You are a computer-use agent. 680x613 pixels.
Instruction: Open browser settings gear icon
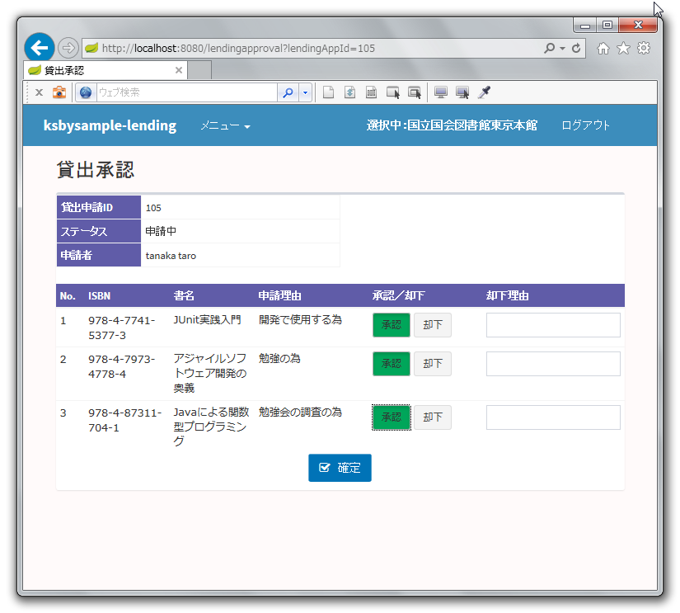644,48
